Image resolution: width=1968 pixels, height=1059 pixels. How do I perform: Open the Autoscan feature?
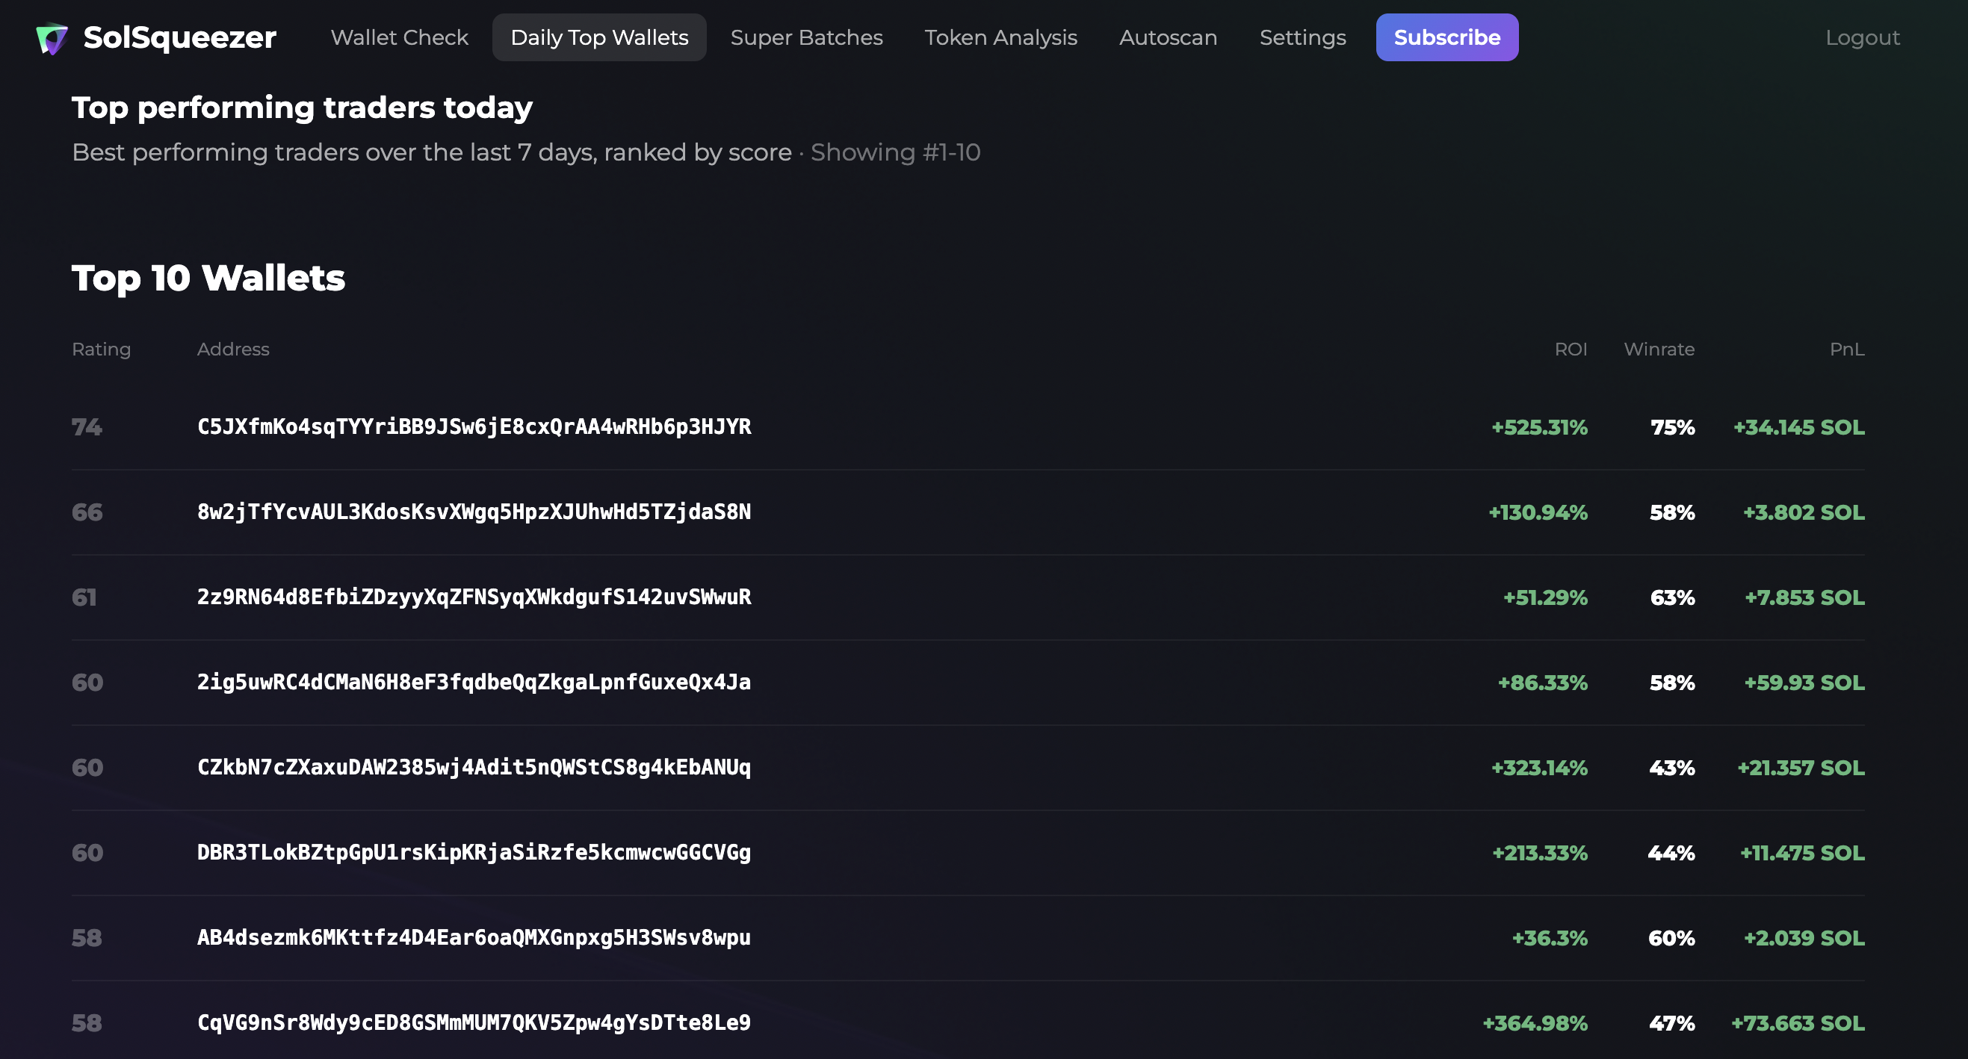1168,37
